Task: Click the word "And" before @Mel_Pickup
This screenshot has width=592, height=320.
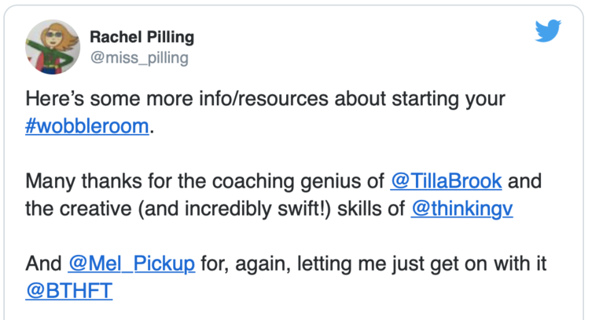Action: [x=43, y=264]
